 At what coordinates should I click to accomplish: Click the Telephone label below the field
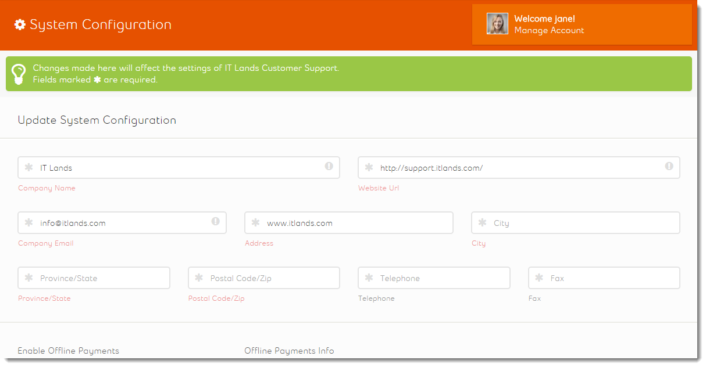tap(376, 298)
